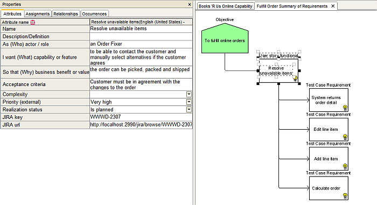Click lightbulb icon on Add line item box
This screenshot has height=205, width=377.
345,167
